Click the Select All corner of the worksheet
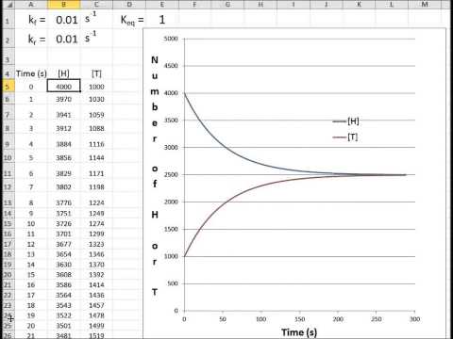 [x=8, y=4]
